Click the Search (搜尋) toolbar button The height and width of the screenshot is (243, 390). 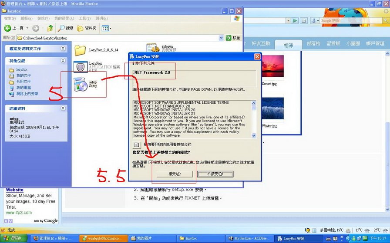pyautogui.click(x=65, y=28)
